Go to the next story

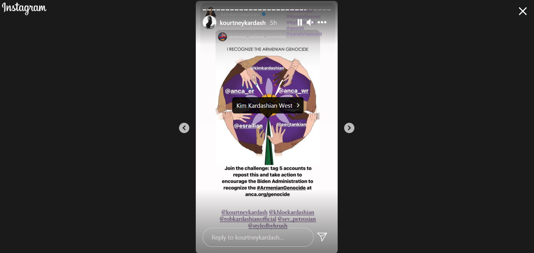(349, 128)
